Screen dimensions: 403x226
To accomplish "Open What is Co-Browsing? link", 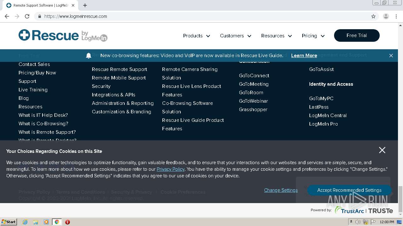I will click(43, 124).
